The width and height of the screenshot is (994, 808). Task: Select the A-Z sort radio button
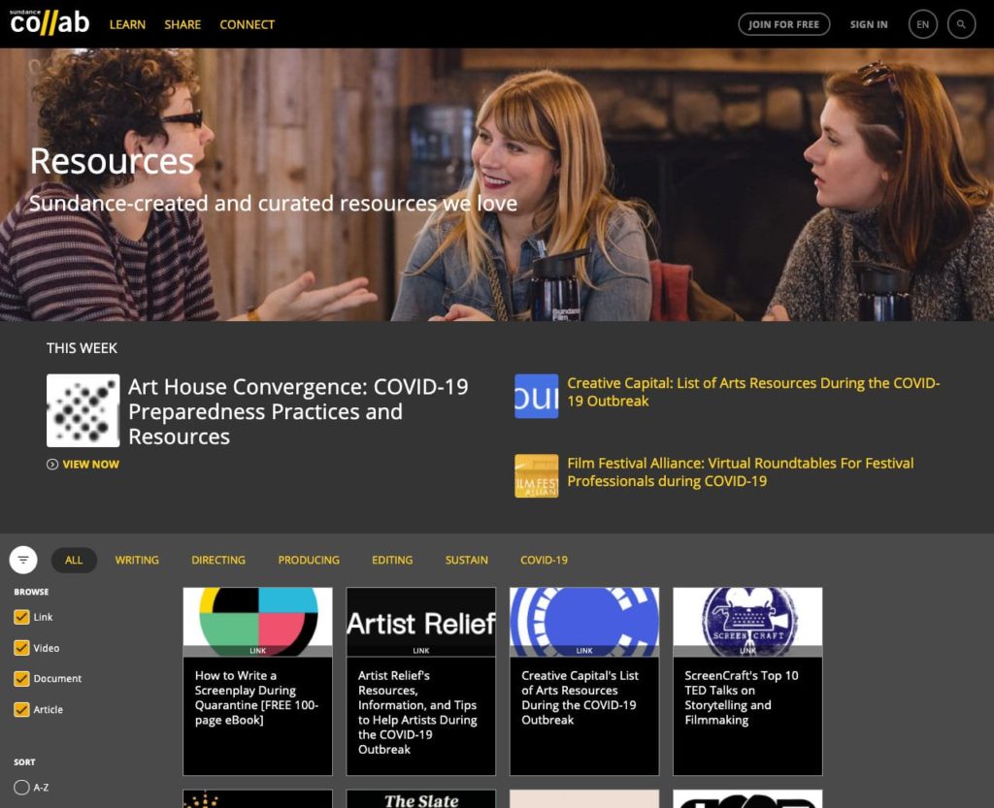(x=21, y=787)
